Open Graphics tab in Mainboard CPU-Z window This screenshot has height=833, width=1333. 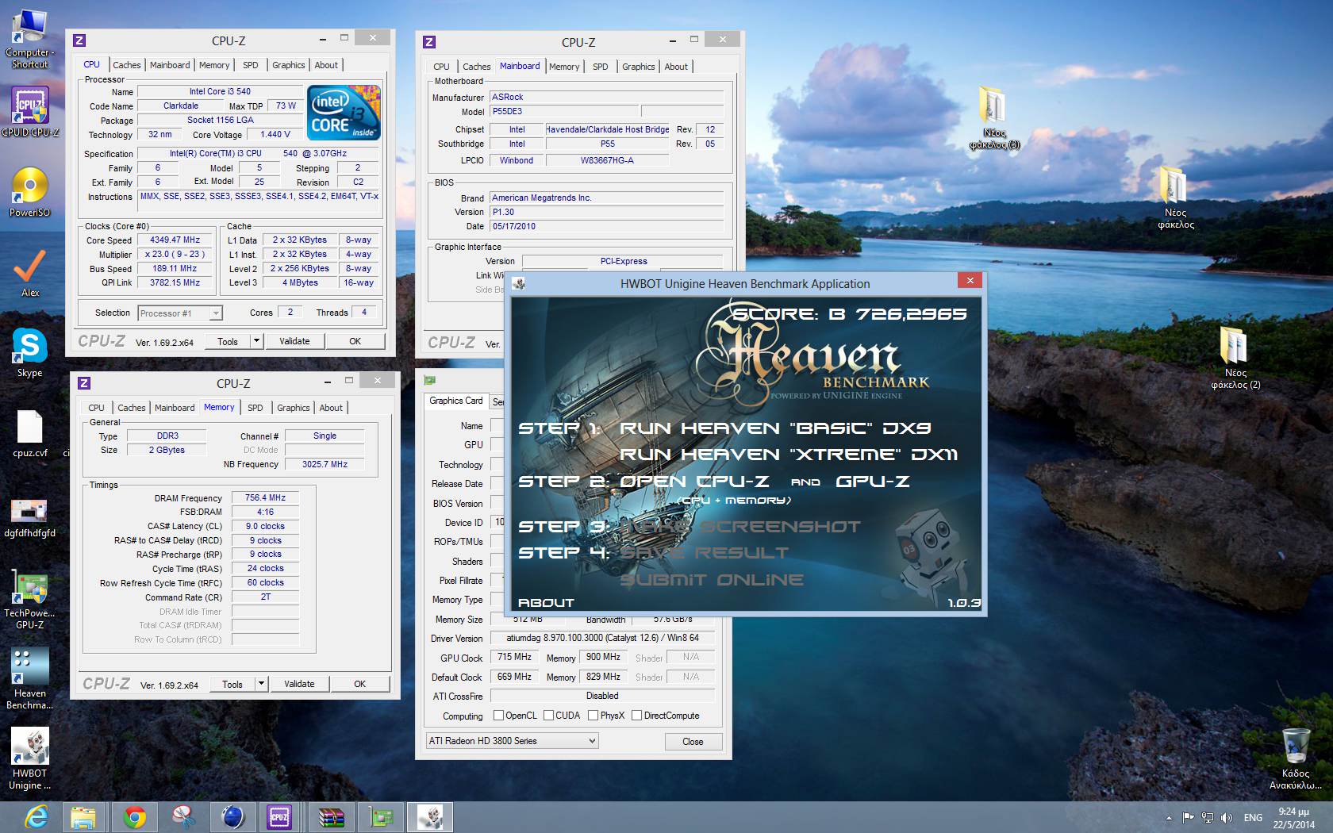[638, 67]
